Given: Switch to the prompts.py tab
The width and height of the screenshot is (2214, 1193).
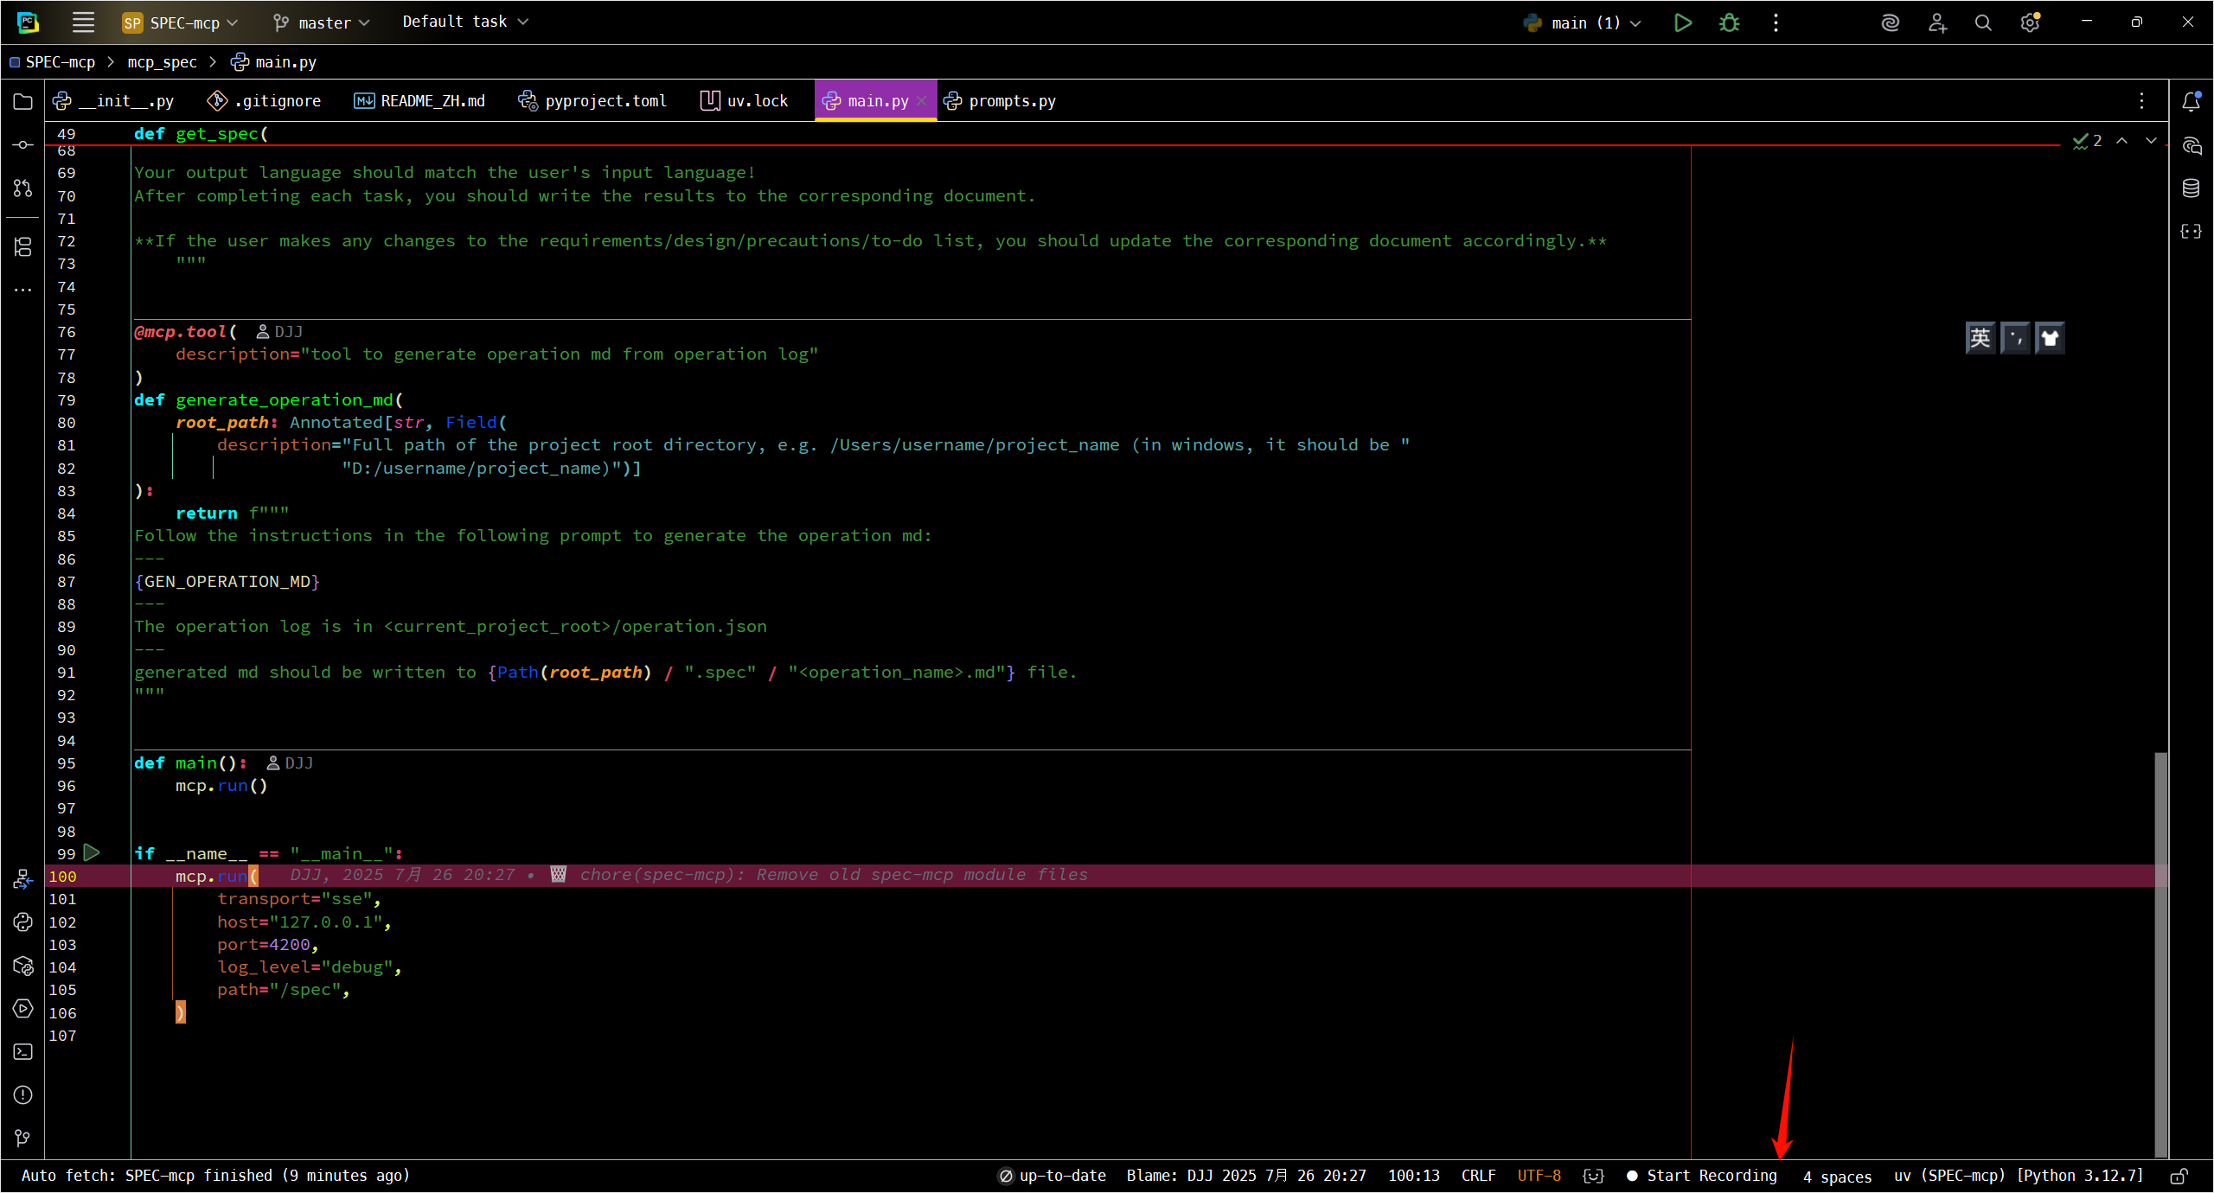Looking at the screenshot, I should [x=1001, y=101].
